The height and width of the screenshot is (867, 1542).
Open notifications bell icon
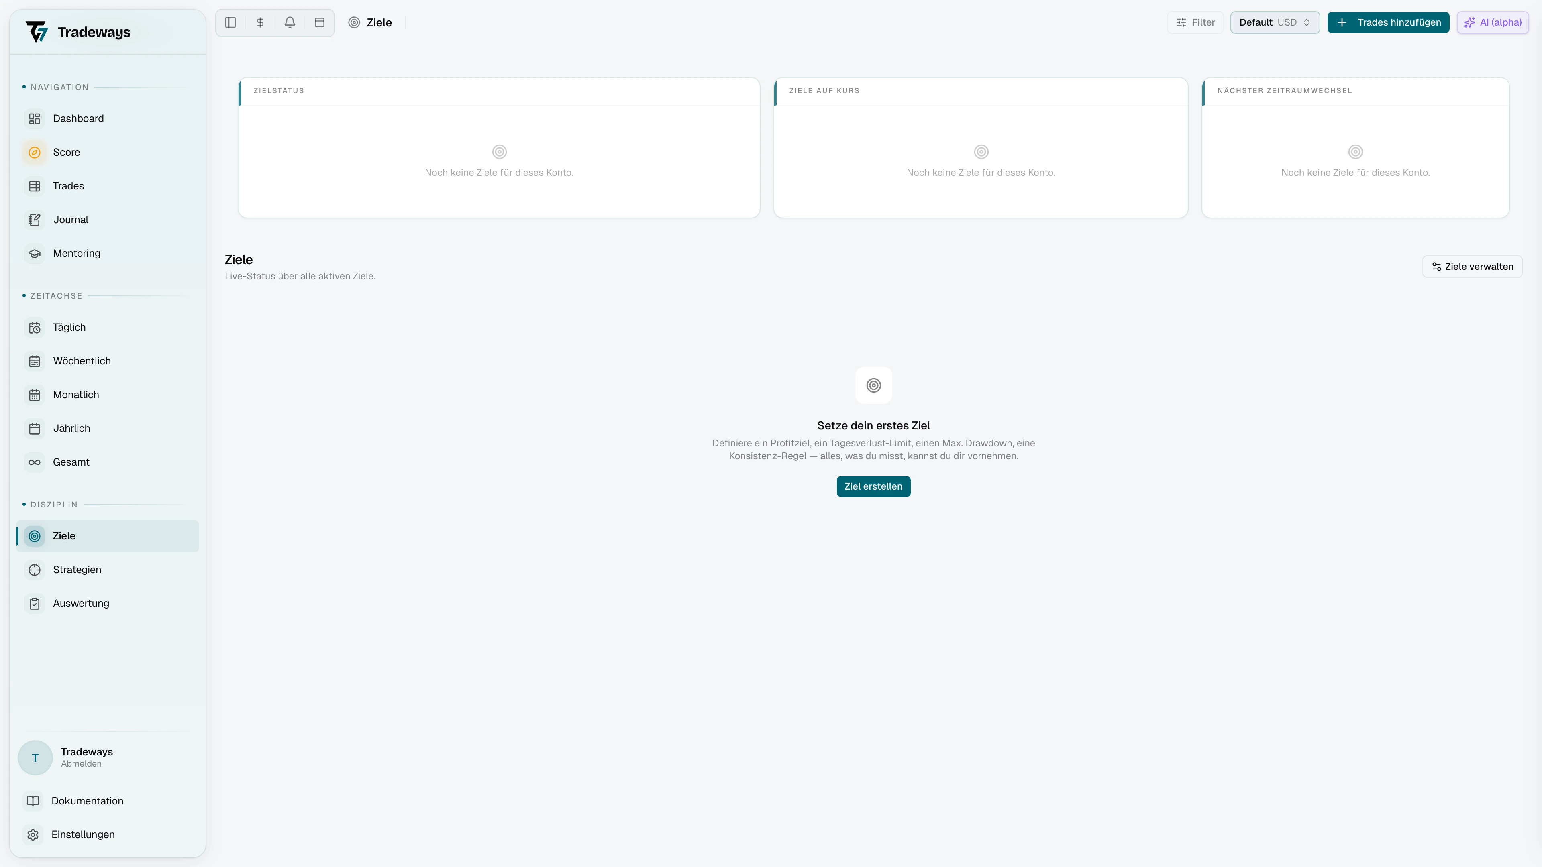click(x=290, y=23)
